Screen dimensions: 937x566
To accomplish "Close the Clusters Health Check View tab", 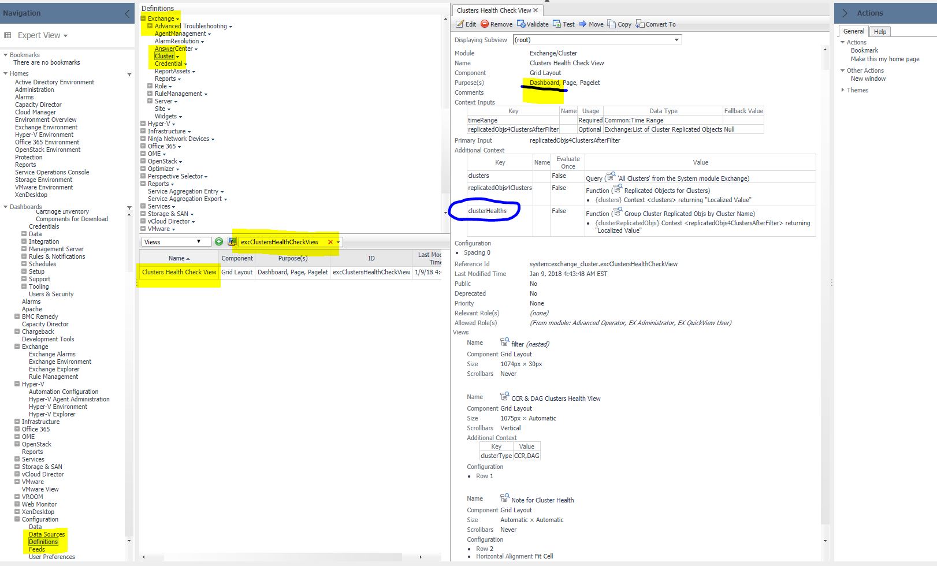I will [536, 10].
